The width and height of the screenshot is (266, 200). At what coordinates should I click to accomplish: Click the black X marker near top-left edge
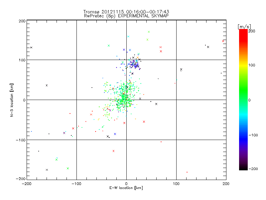point(31,47)
